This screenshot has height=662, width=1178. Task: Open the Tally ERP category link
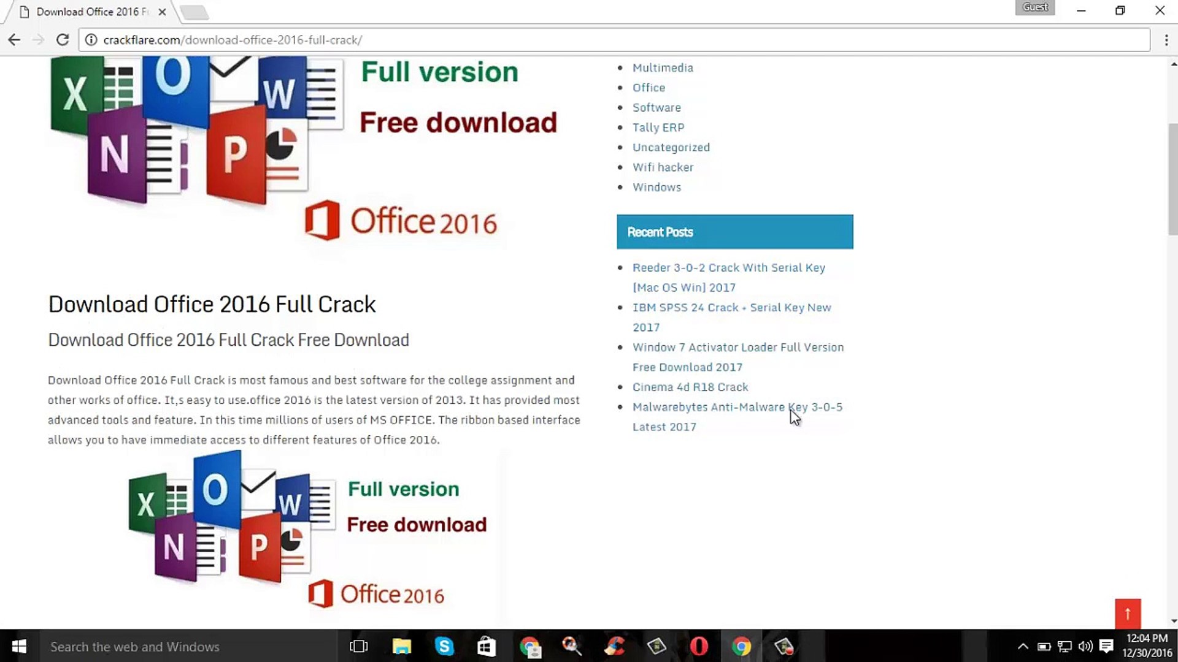click(x=658, y=127)
